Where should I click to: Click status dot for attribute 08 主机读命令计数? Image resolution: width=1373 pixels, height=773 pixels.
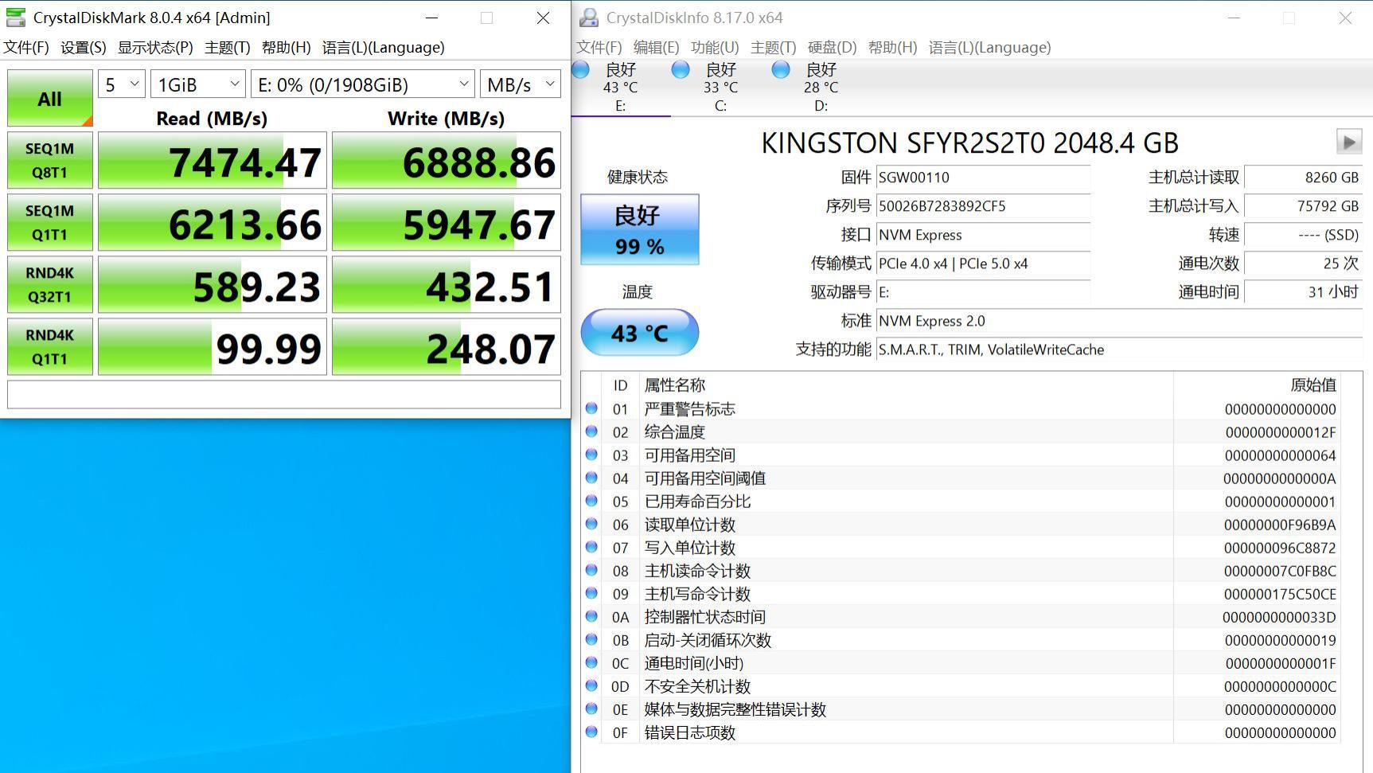tap(591, 570)
